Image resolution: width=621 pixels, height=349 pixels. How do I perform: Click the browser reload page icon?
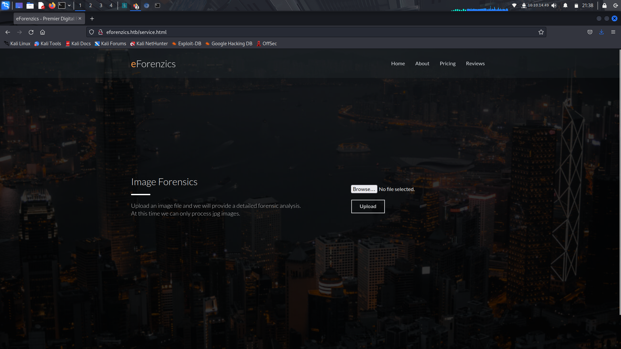point(31,32)
